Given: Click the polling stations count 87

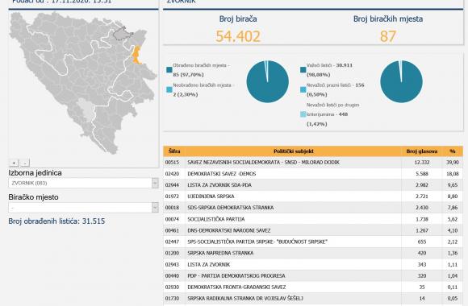Looking at the screenshot, I should [x=387, y=36].
